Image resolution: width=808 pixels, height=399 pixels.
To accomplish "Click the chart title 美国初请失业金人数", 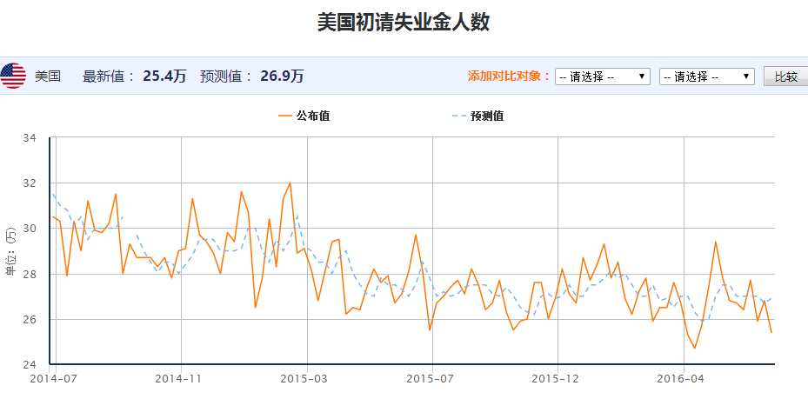I will (404, 23).
